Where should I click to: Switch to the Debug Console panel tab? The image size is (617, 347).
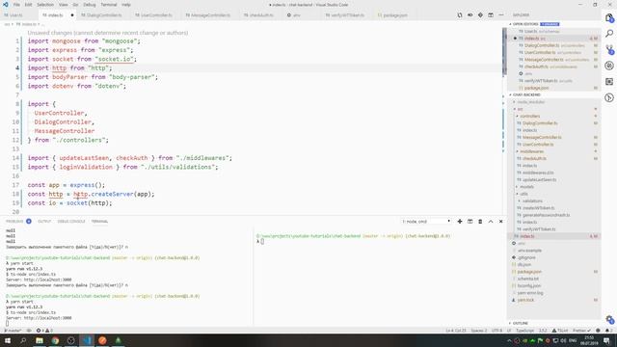coord(71,222)
